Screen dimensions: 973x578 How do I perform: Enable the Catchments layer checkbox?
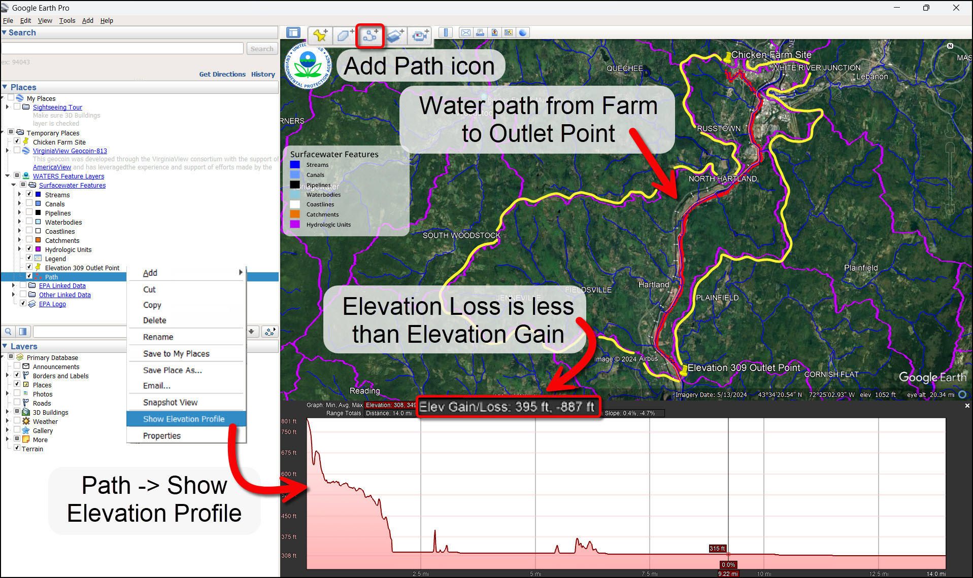29,240
